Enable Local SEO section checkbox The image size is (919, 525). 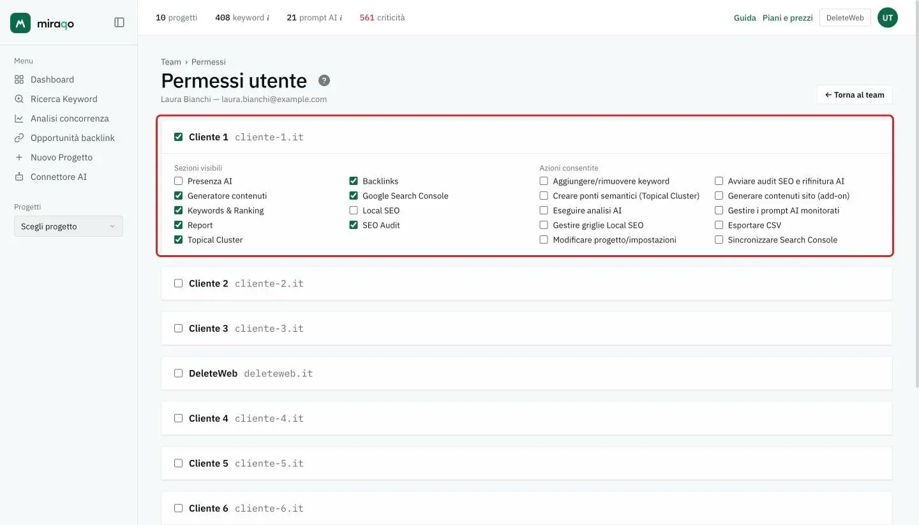[x=354, y=211]
